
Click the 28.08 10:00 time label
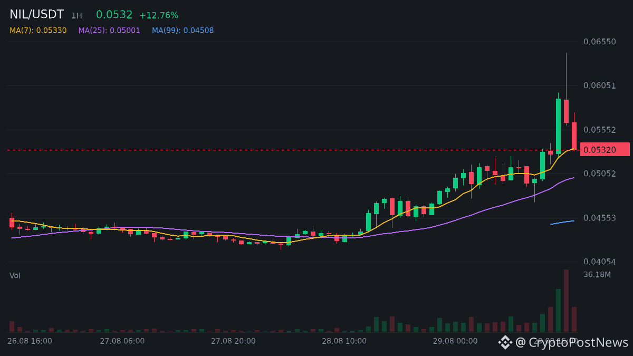pos(344,341)
